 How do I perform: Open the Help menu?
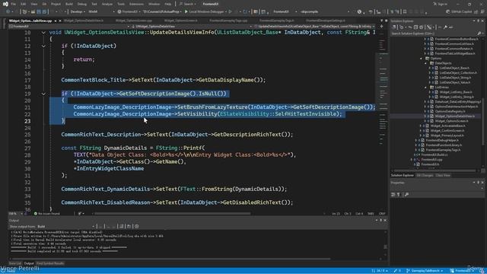click(x=167, y=4)
